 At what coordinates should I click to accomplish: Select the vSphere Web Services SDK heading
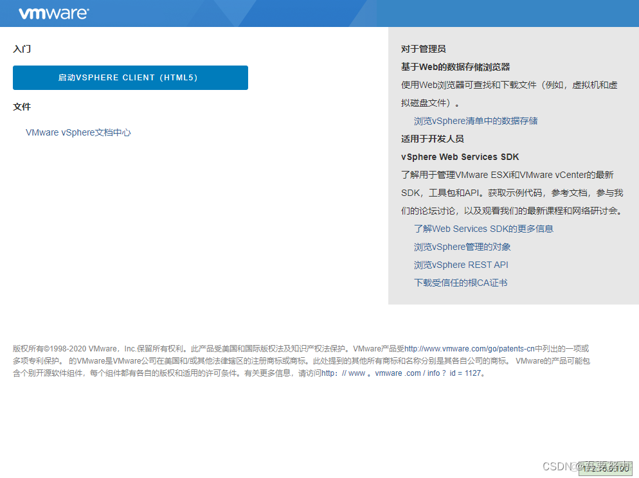coord(460,157)
